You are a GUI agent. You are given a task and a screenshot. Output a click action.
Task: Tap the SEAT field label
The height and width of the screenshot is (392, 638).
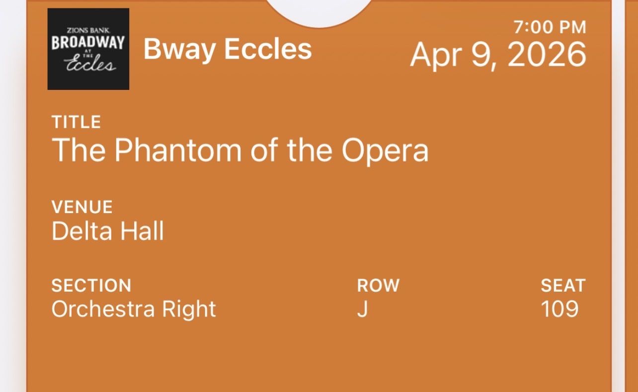click(x=563, y=286)
